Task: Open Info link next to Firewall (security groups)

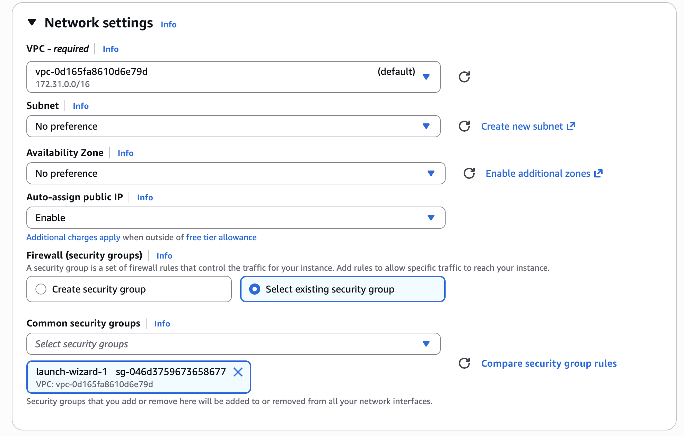Action: pyautogui.click(x=164, y=256)
